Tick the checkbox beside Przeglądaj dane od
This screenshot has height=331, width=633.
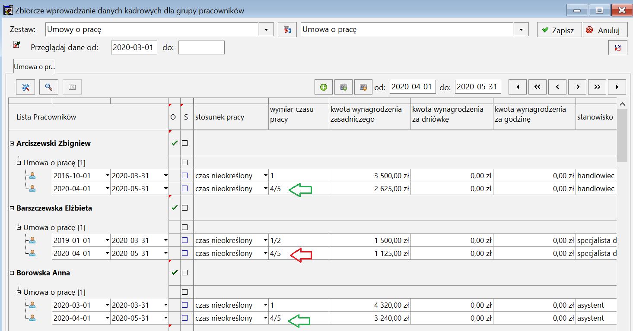pyautogui.click(x=17, y=44)
